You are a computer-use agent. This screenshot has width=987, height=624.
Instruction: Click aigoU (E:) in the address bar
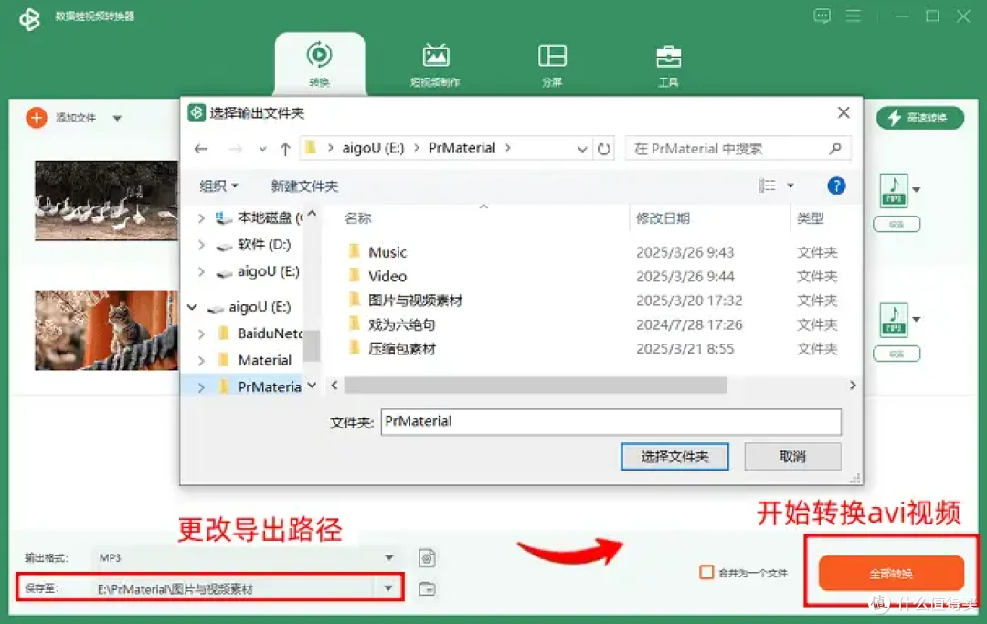[373, 148]
